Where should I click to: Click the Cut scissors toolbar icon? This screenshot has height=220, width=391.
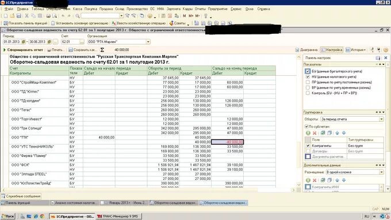(26, 16)
